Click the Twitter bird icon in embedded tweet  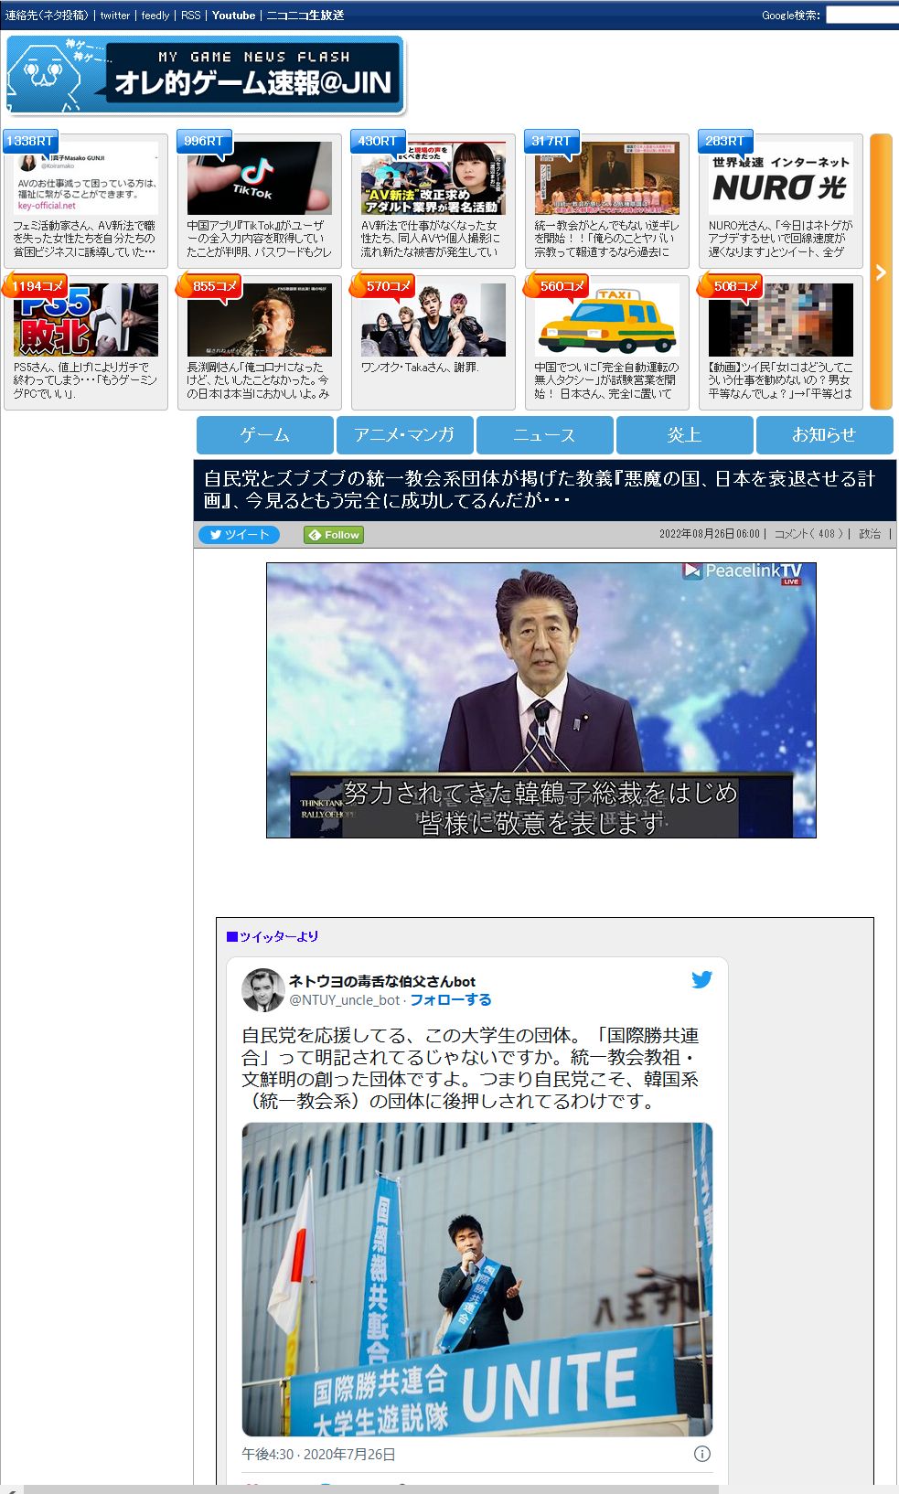click(701, 980)
